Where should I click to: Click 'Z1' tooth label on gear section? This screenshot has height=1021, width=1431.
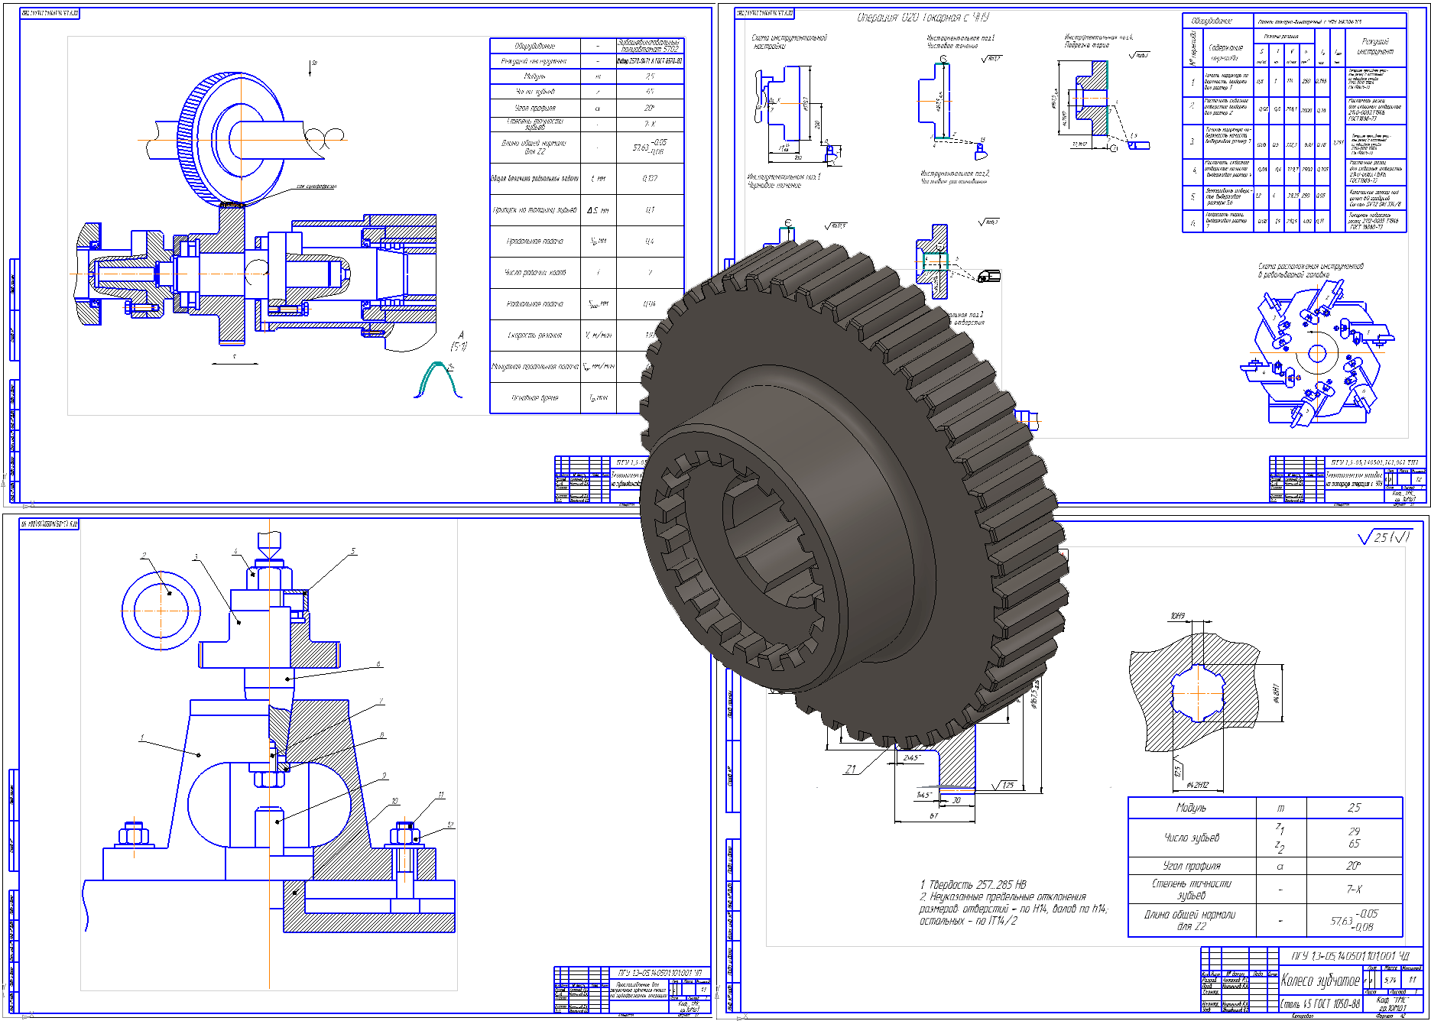[850, 770]
